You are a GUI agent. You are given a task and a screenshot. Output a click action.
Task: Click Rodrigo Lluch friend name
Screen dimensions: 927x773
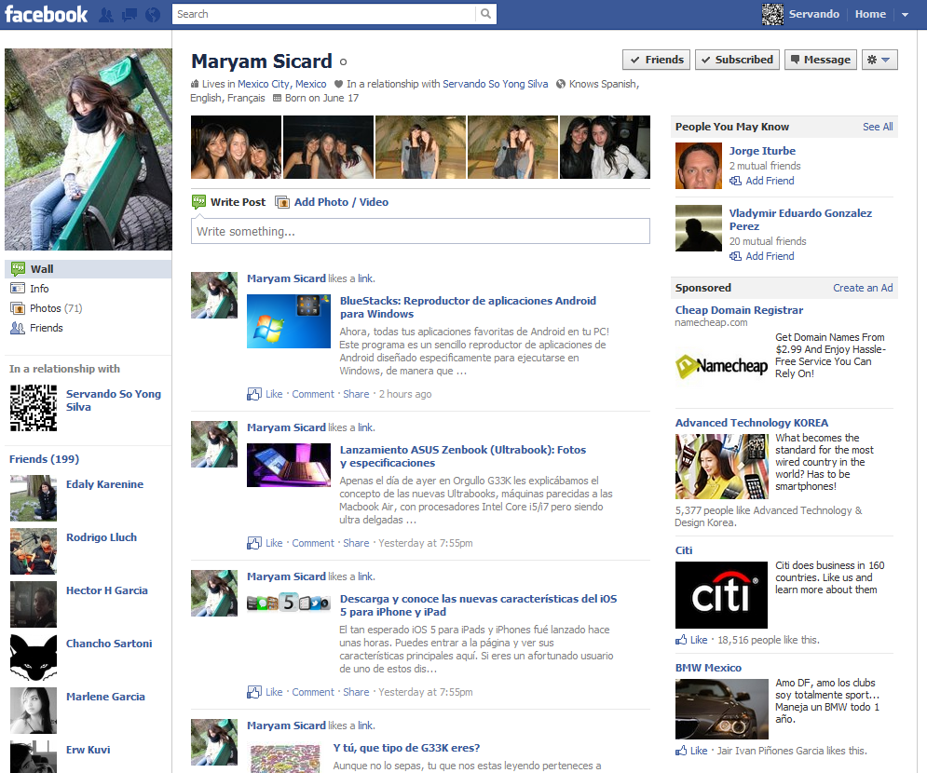[102, 537]
